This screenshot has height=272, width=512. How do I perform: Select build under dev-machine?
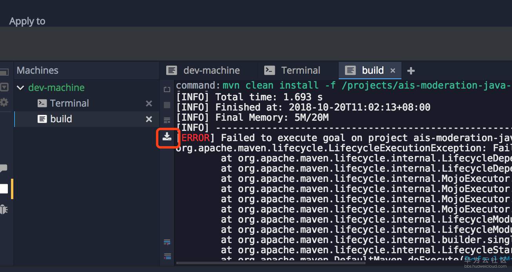pos(61,119)
